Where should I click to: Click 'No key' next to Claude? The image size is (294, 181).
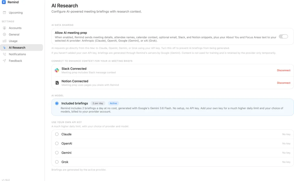click(286, 134)
